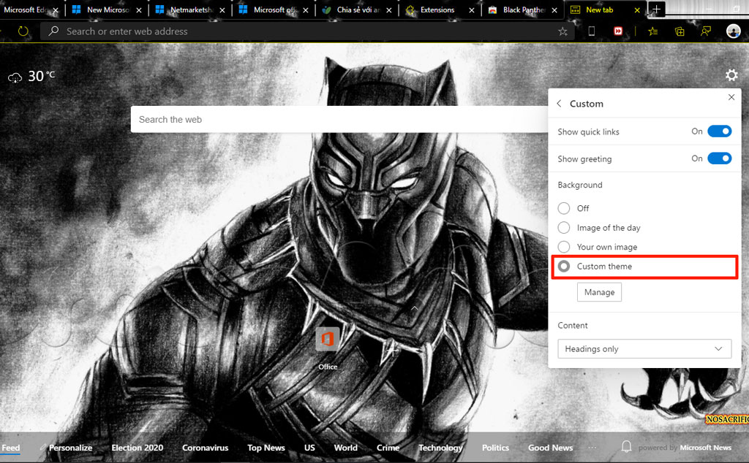Open the more feed topics ellipsis
This screenshot has height=463, width=749.
coord(592,447)
